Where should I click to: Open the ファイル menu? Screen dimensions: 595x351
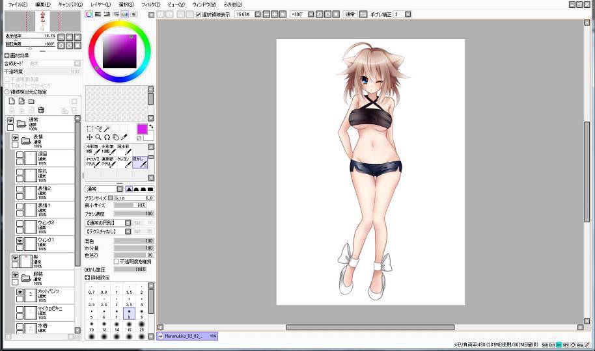tap(18, 5)
